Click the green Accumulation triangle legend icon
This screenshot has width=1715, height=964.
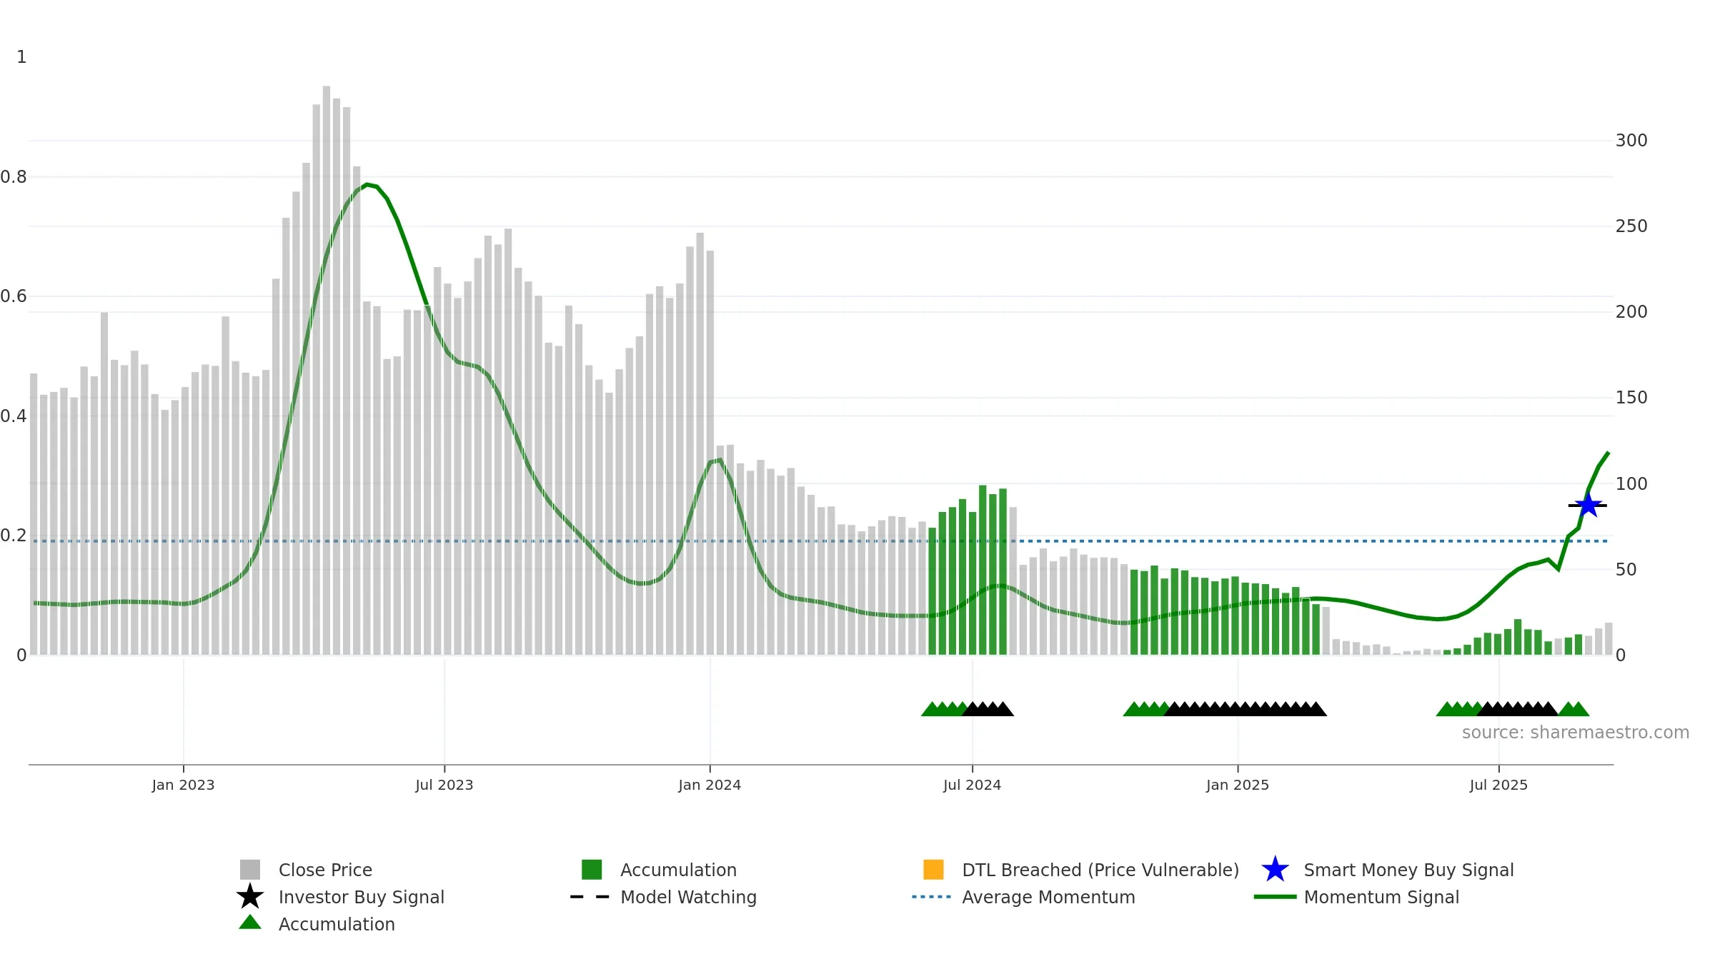[250, 922]
